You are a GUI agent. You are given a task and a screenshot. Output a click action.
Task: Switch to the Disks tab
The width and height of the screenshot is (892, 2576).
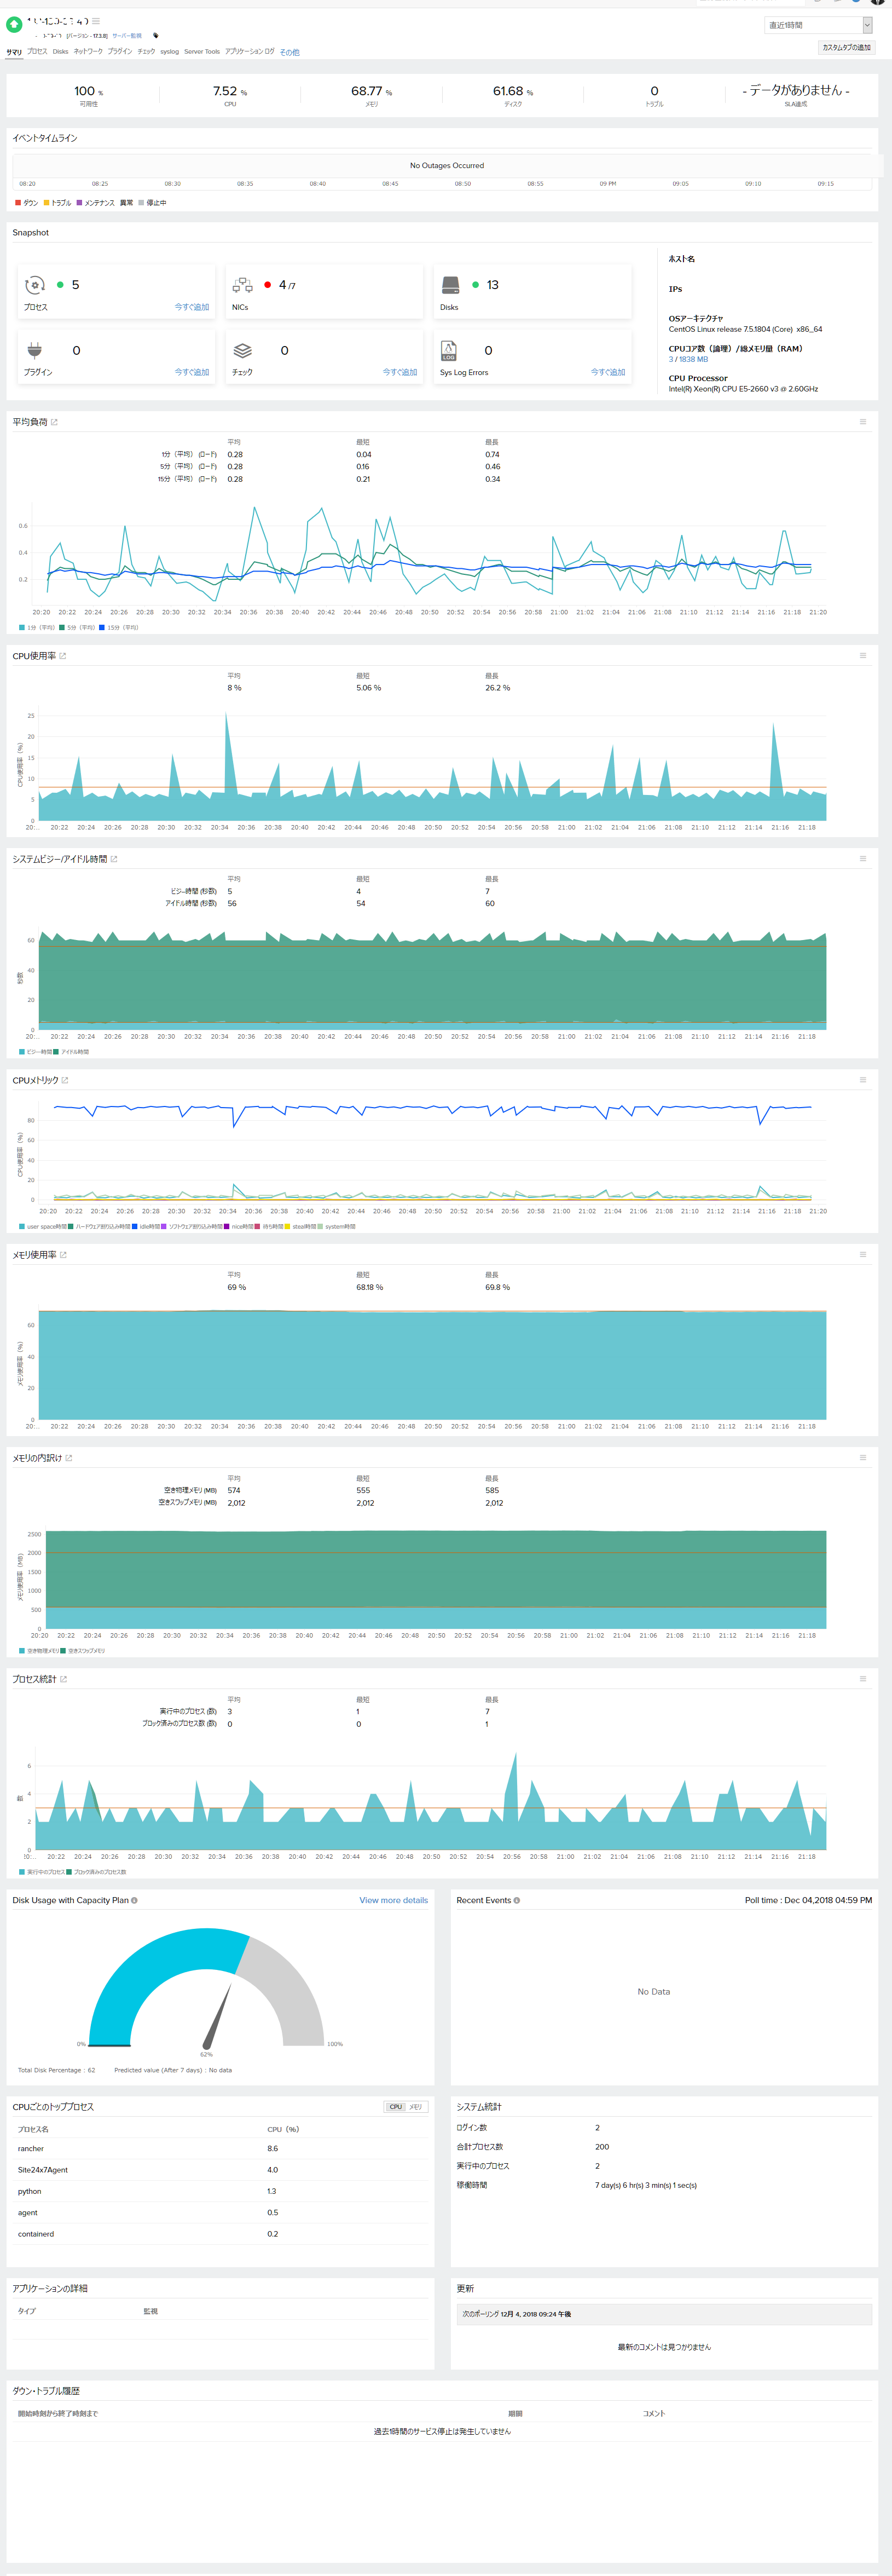coord(60,51)
